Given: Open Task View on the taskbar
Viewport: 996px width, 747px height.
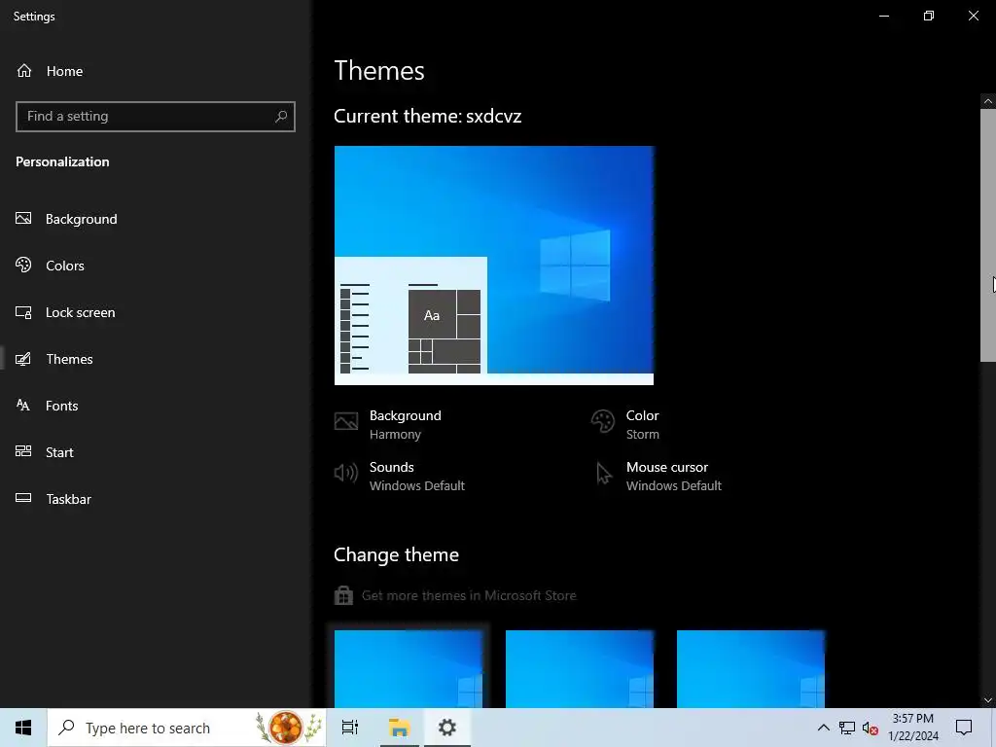Looking at the screenshot, I should point(350,728).
